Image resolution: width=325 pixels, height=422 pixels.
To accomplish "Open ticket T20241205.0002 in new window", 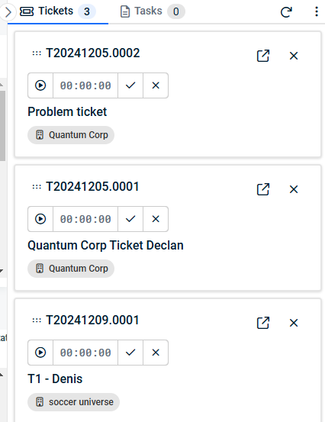I will 263,56.
